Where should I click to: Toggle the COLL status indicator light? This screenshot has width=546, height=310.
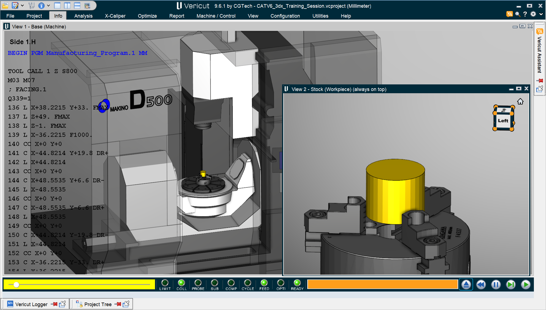pyautogui.click(x=181, y=283)
